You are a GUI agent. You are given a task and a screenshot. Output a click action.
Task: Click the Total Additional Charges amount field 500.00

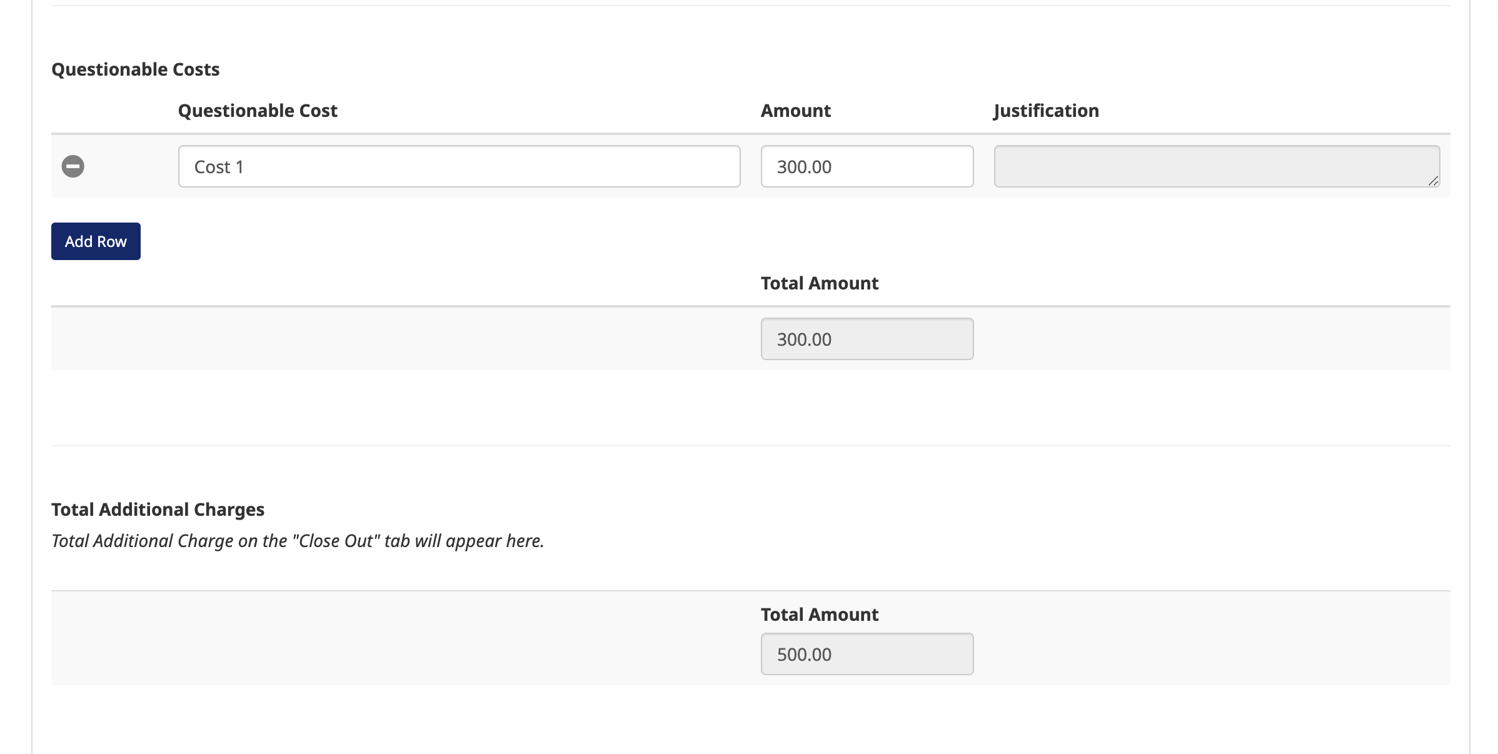coord(867,654)
